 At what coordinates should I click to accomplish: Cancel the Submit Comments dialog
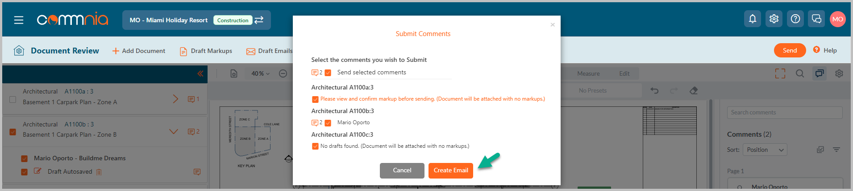402,171
